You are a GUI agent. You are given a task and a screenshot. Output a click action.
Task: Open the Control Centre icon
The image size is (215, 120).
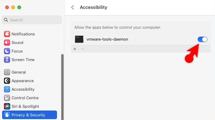(x=7, y=98)
